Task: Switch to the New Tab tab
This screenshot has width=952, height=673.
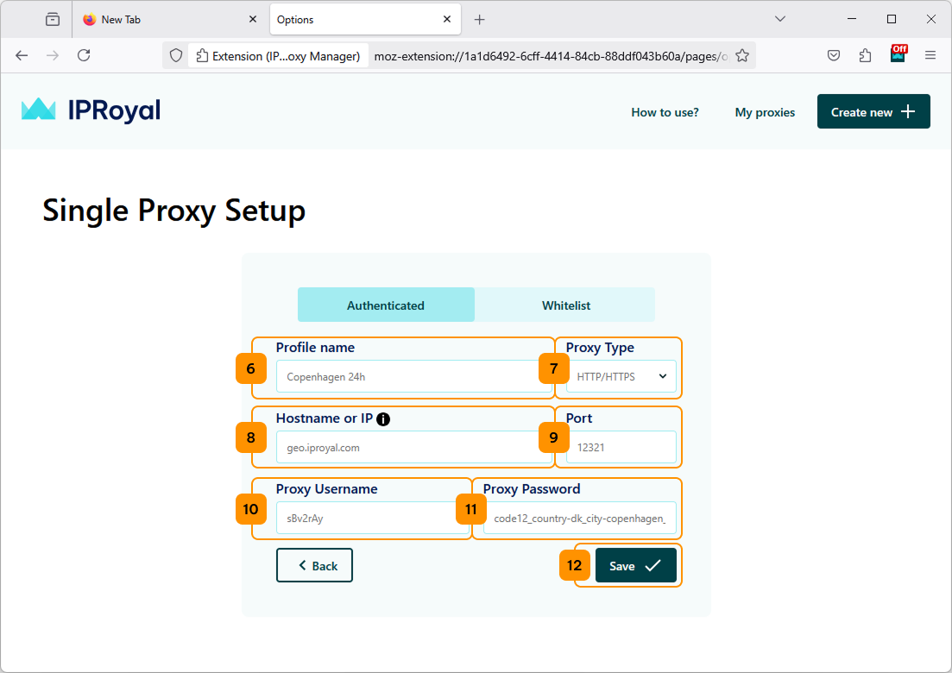Action: click(x=170, y=20)
